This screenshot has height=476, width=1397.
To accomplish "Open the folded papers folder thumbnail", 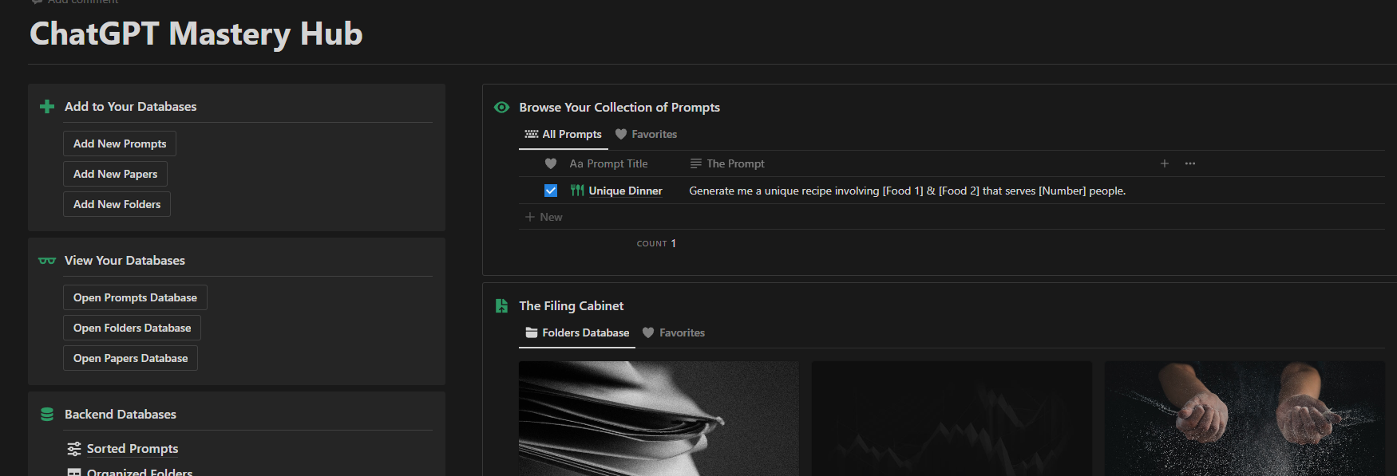I will click(659, 419).
